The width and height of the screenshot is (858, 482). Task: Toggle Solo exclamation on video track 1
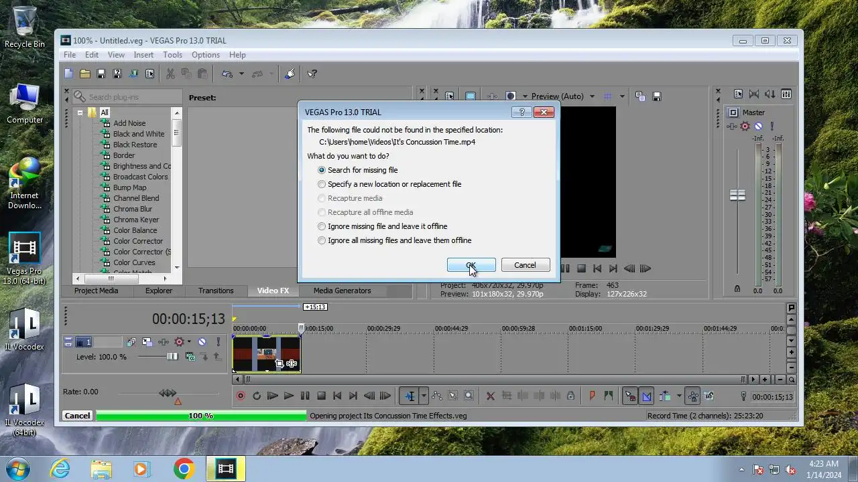218,342
